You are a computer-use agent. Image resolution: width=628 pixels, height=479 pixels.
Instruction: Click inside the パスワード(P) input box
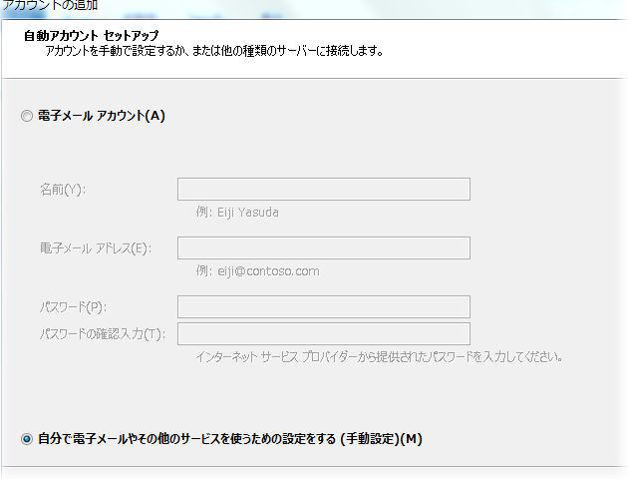pos(323,306)
